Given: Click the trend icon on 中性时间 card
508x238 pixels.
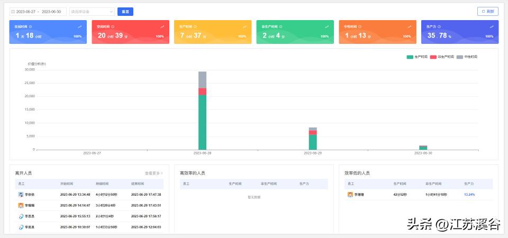Looking at the screenshot, I should 410,26.
